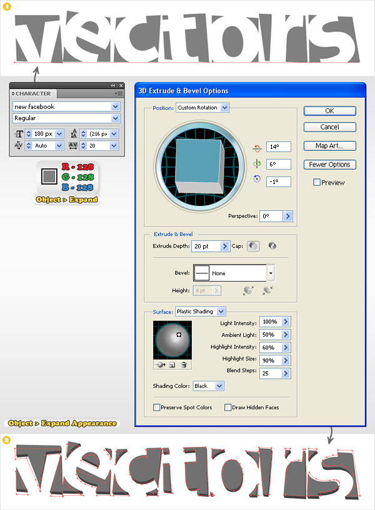Enable the Preview checkbox
The height and width of the screenshot is (510, 375).
point(317,183)
